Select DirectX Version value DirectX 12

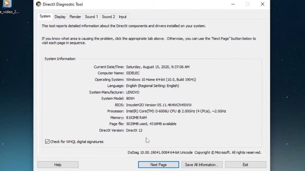coord(134,130)
